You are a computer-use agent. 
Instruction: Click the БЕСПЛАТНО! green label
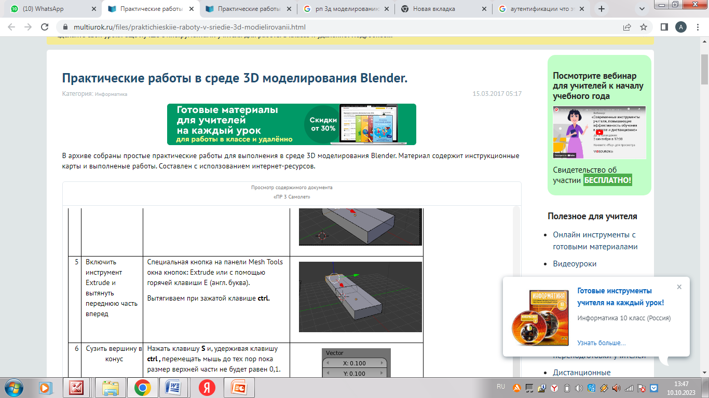click(608, 180)
